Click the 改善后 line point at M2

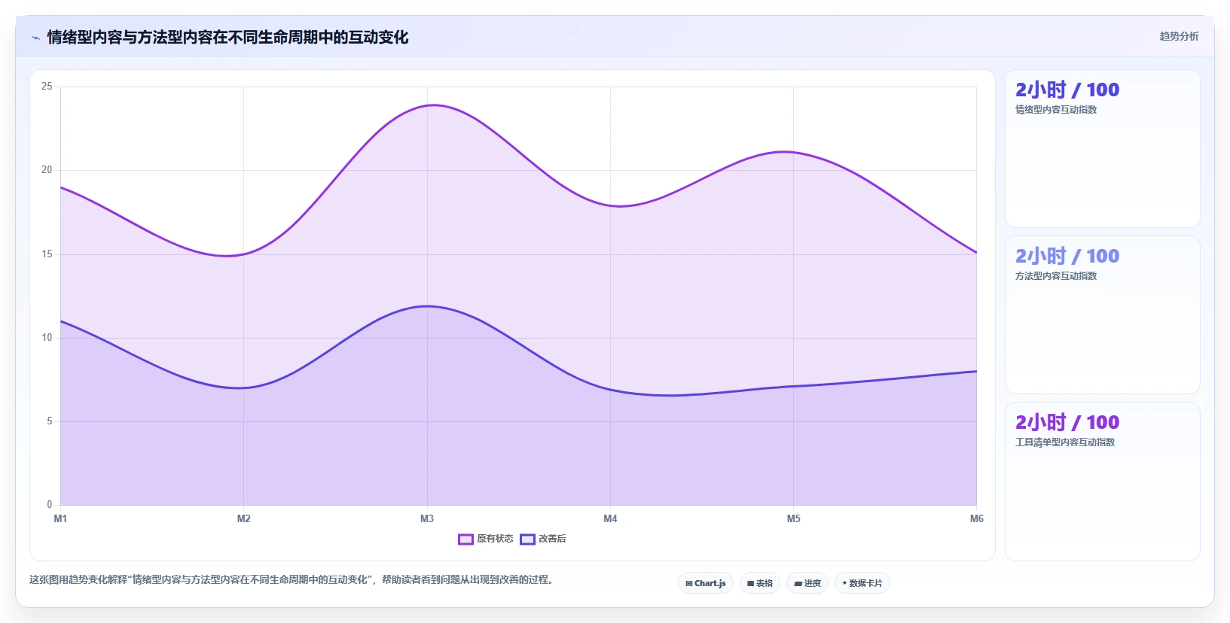tap(243, 387)
